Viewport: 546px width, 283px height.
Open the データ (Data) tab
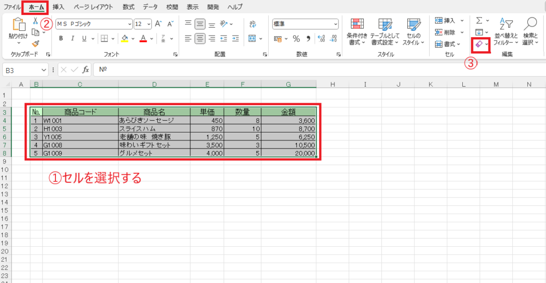point(150,7)
